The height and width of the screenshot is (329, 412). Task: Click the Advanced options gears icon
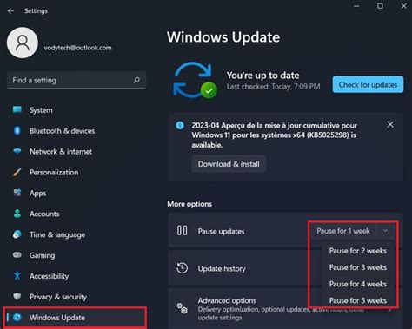click(x=183, y=308)
